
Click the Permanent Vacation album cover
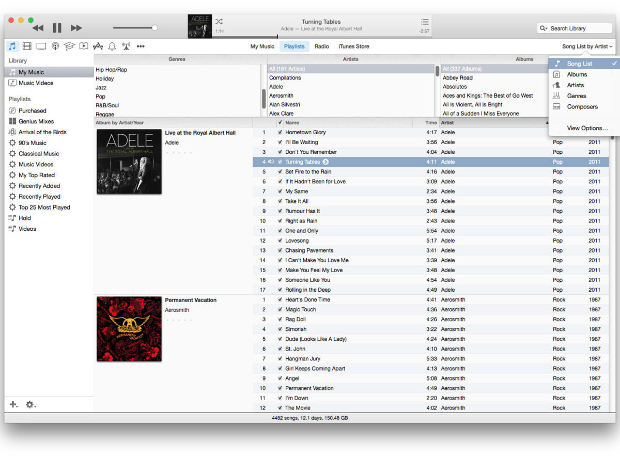129,329
